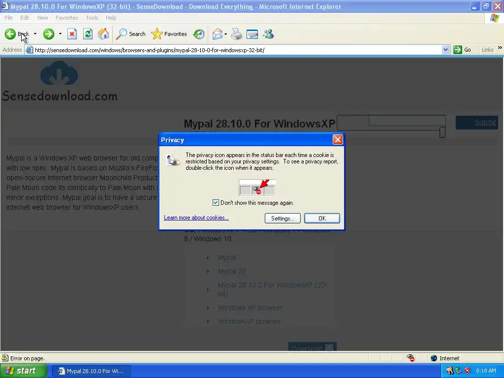Image resolution: width=504 pixels, height=378 pixels.
Task: Click Mypal 28.10.0 For WindowsXP (32-bit) tag
Action: point(272,289)
